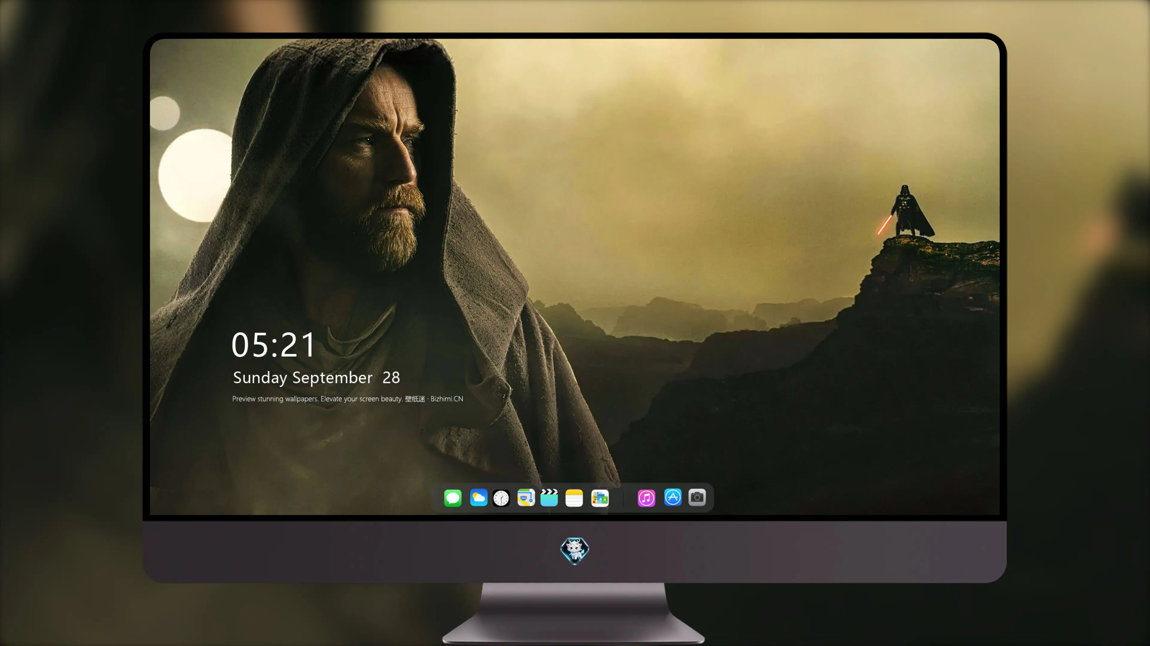
Task: Open the Clock app icon
Action: pos(501,498)
